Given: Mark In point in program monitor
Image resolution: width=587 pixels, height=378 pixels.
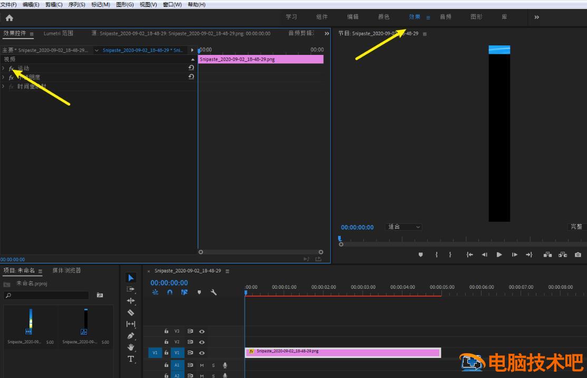Looking at the screenshot, I should [437, 255].
